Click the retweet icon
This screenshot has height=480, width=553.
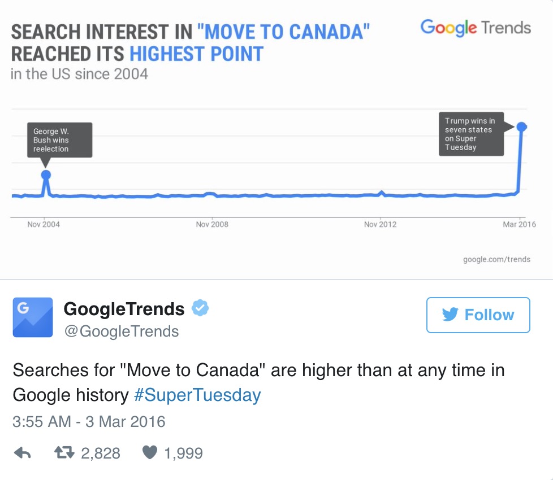point(64,452)
